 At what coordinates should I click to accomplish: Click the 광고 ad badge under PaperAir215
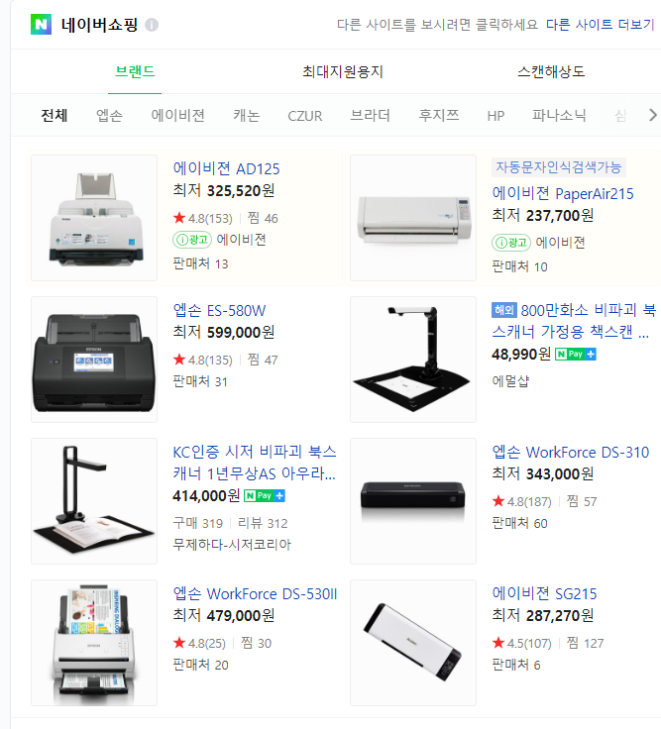point(511,243)
